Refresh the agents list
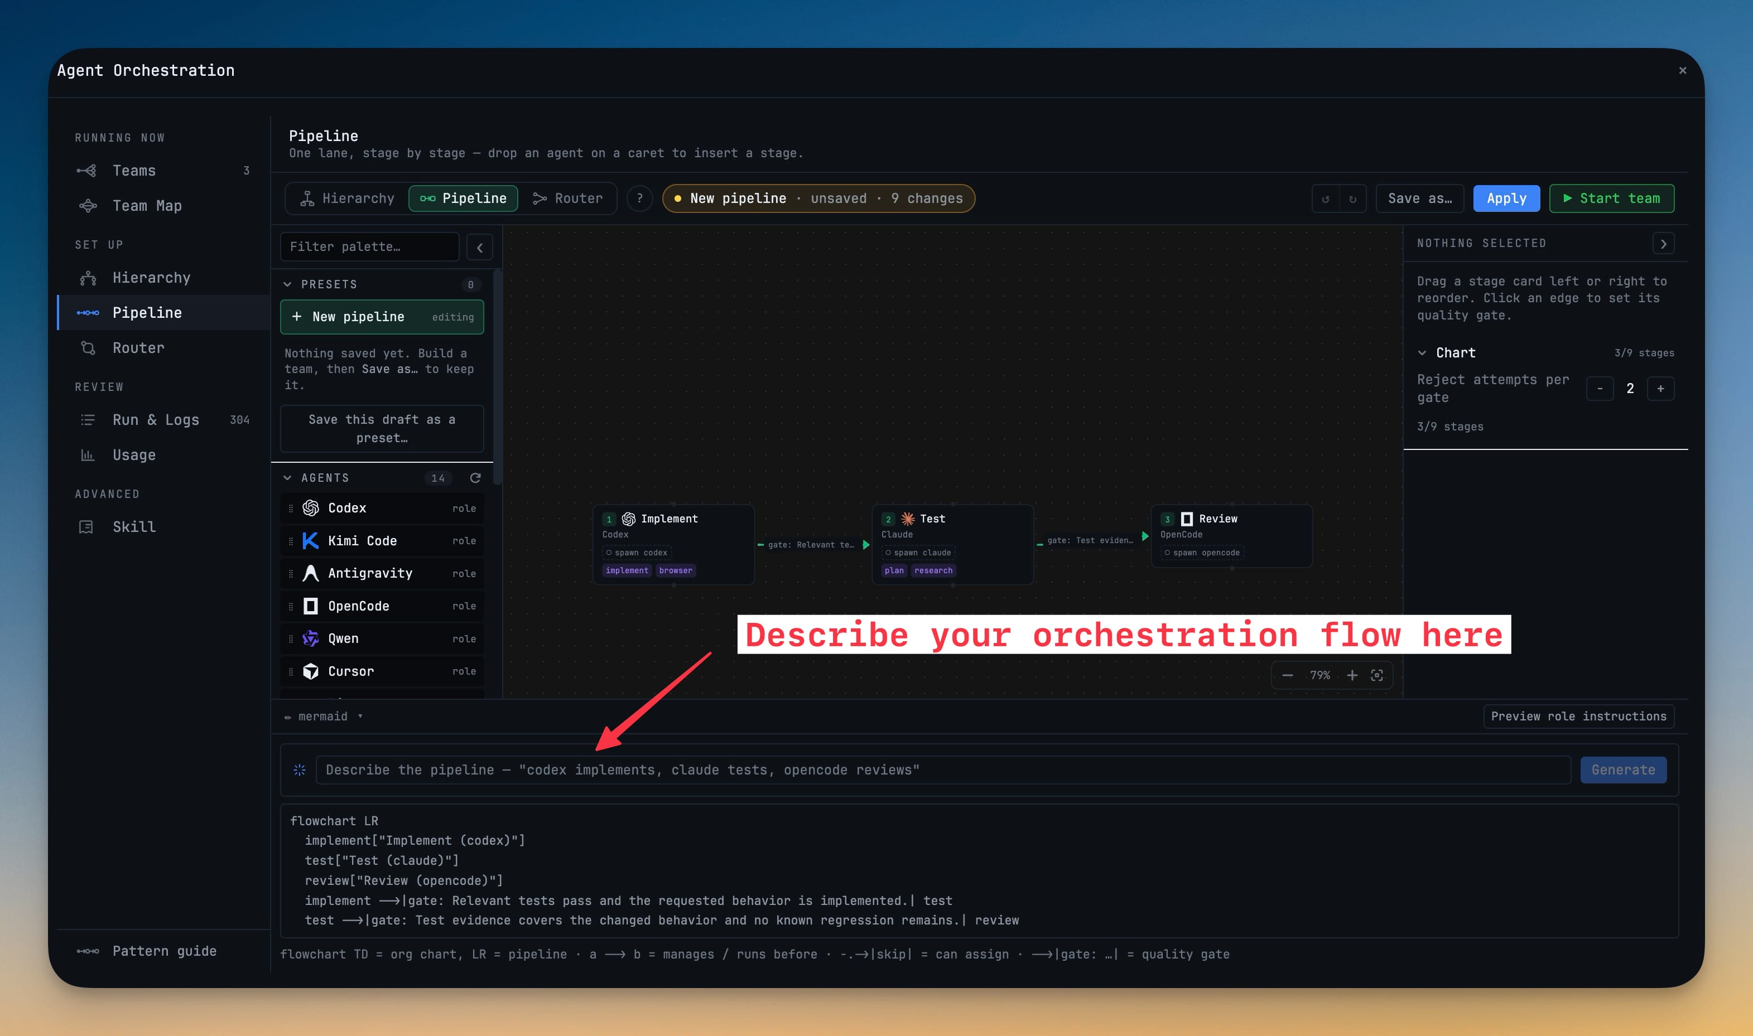1753x1036 pixels. (475, 477)
